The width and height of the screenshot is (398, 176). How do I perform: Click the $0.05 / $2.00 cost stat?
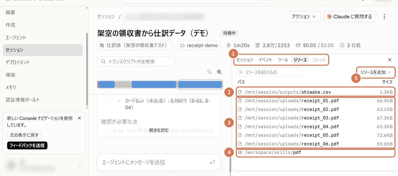pyautogui.click(x=315, y=45)
